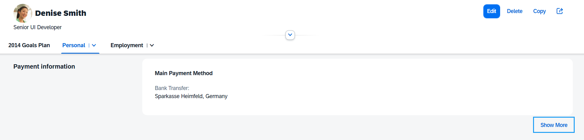The width and height of the screenshot is (584, 140).
Task: Open the Personal tab dropdown arrow
Action: (94, 45)
